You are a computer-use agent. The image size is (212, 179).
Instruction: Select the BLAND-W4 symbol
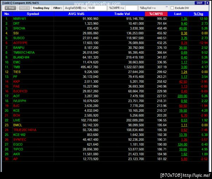click(21, 58)
